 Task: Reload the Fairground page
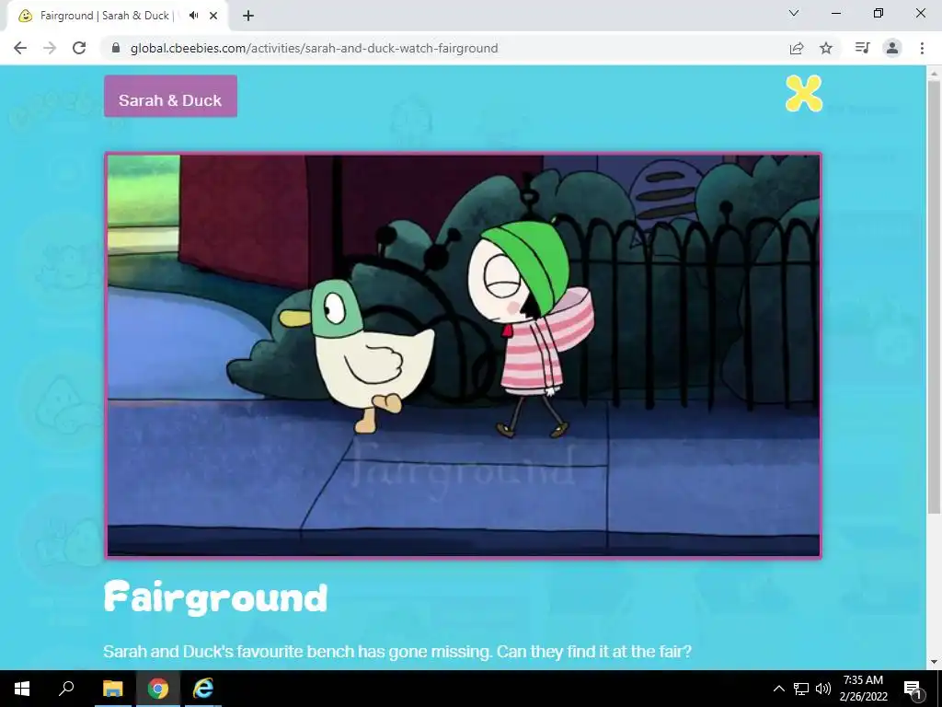click(79, 48)
